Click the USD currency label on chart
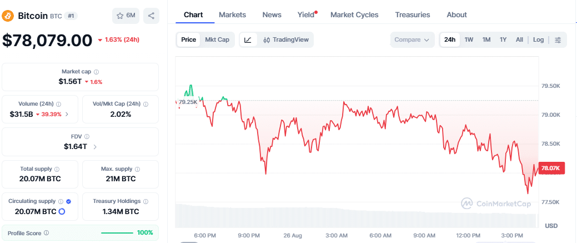 click(551, 226)
